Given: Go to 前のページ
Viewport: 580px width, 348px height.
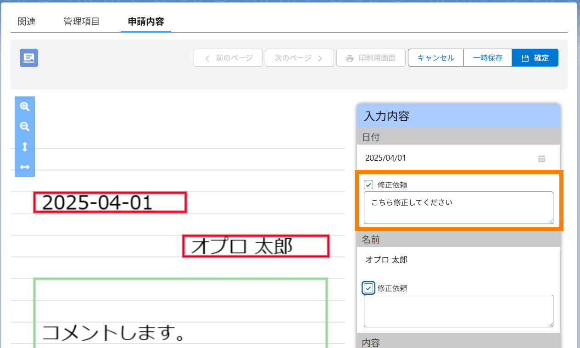Looking at the screenshot, I should [228, 58].
